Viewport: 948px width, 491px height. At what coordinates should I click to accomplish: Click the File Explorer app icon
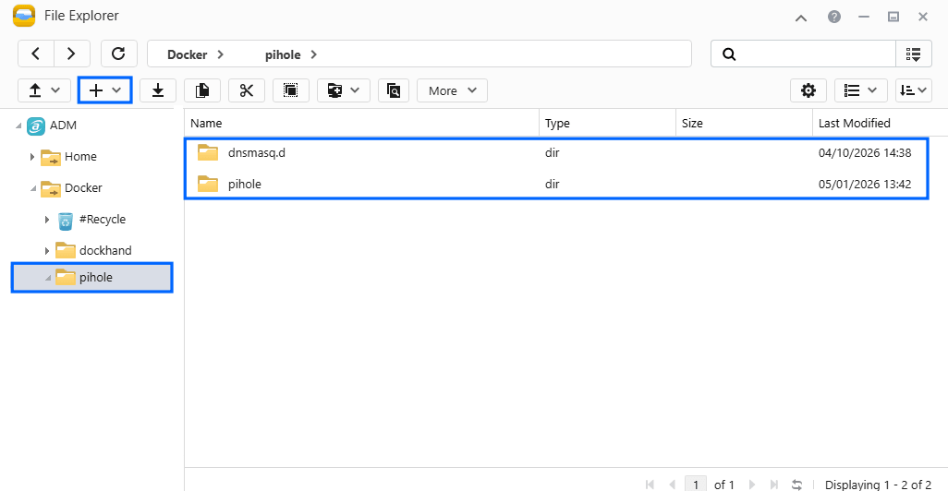(24, 16)
